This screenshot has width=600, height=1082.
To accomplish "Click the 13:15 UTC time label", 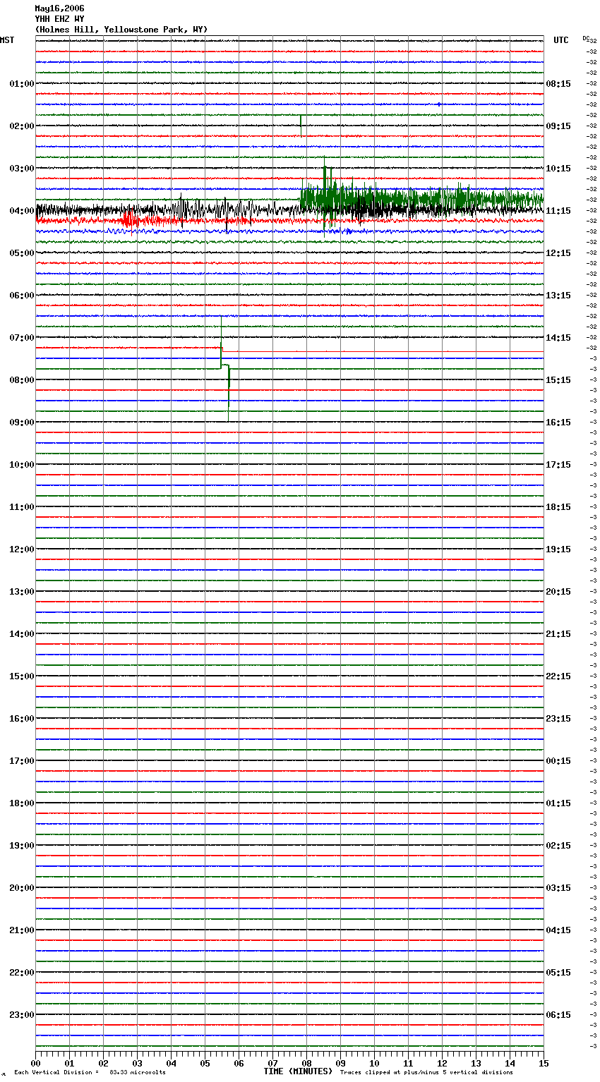I will pos(558,296).
